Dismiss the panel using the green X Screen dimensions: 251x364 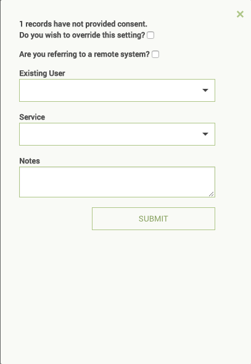(x=240, y=14)
